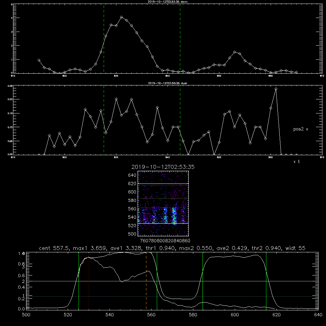Click the large heatmap title '2019-10-12T02:53:35'
The image size is (326, 326).
163,167
